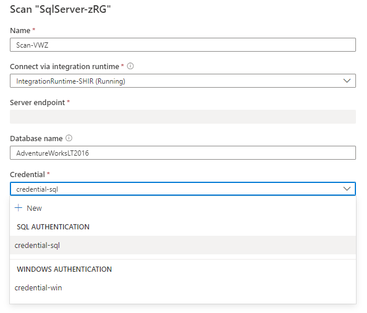Click the chevron arrow on integration runtime dropdown

[x=347, y=81]
